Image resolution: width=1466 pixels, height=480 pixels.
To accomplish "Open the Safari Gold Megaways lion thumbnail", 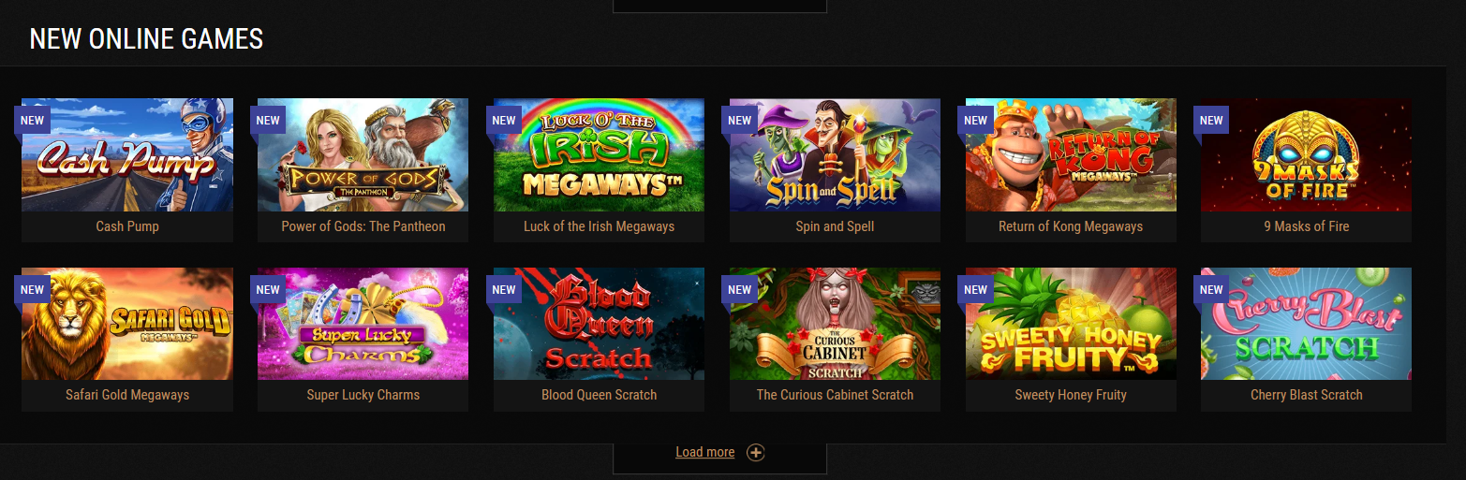I will point(127,324).
